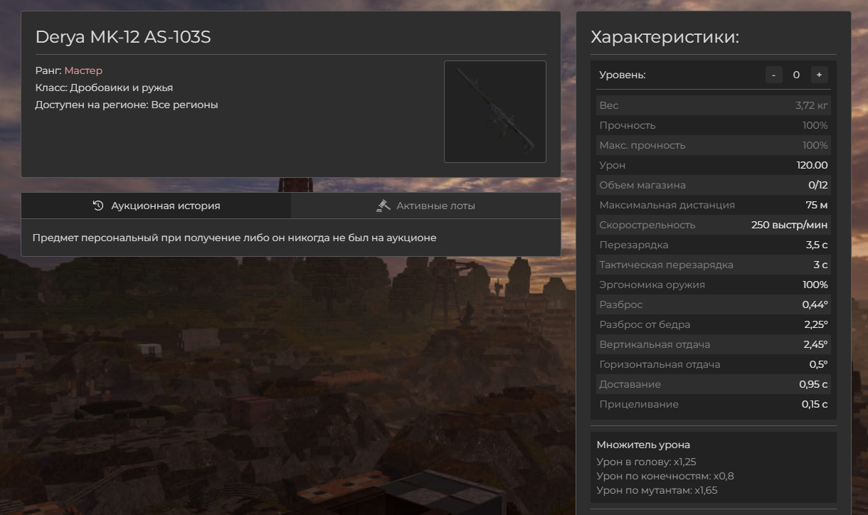Open the Derya MK-12 weapon thumbnail

tap(494, 112)
